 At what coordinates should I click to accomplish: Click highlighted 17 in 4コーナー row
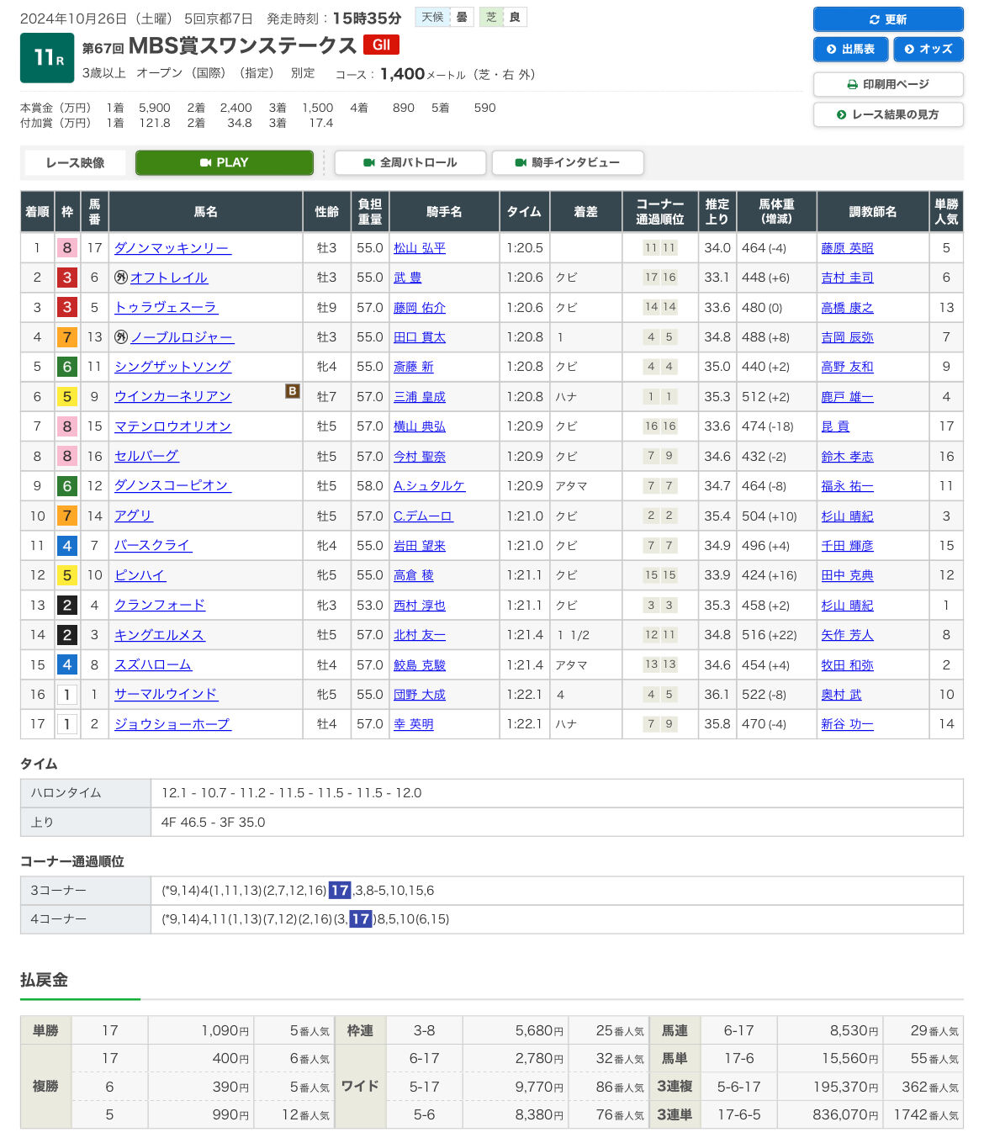[361, 919]
